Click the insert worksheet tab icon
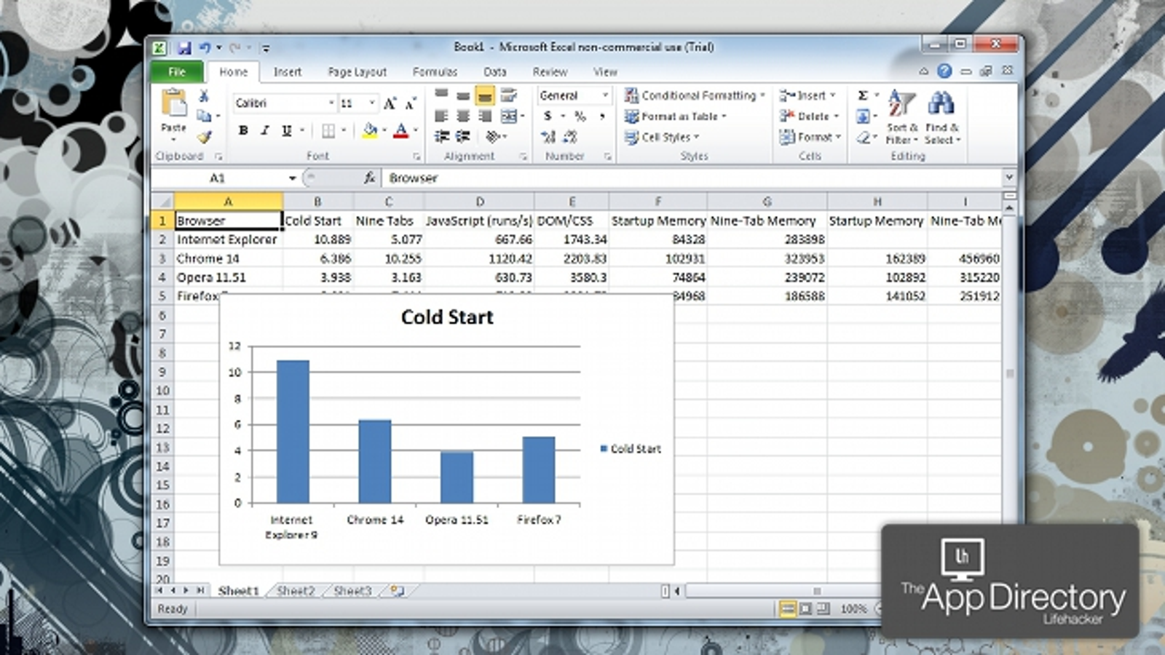The width and height of the screenshot is (1165, 655). [397, 590]
